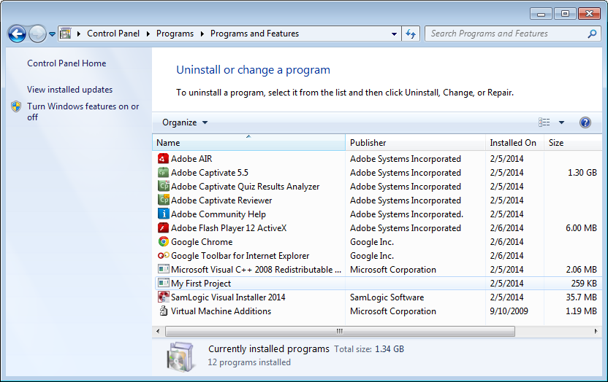Open Turn Windows features on or off

(83, 112)
